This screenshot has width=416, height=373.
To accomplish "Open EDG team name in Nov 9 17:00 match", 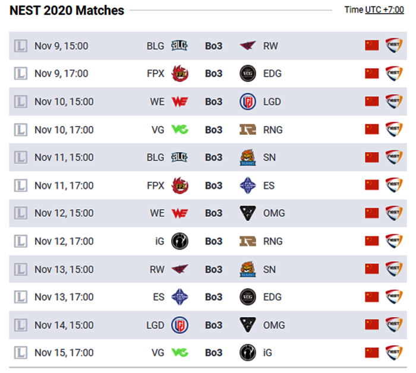I will 272,74.
